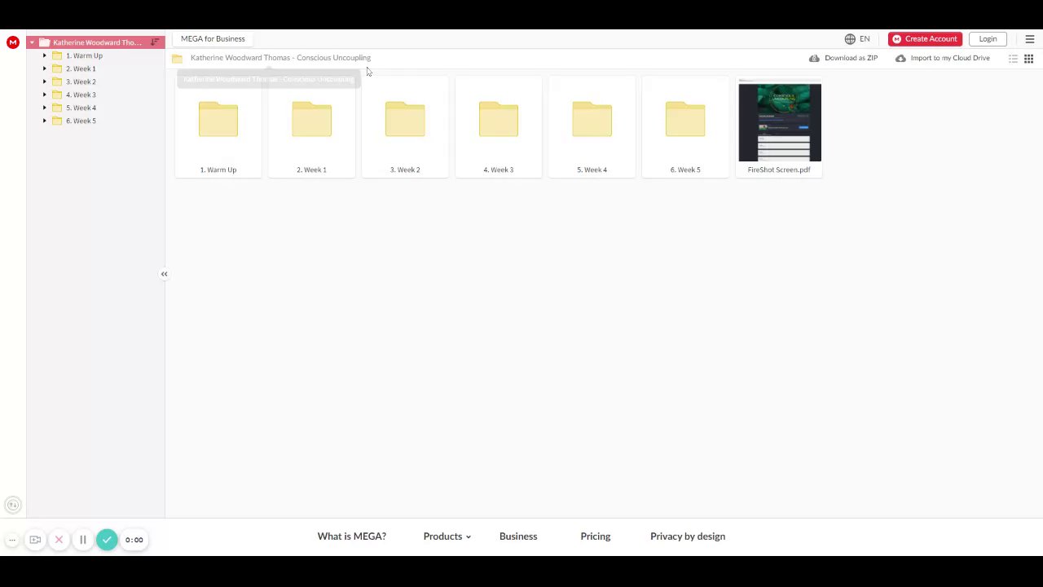The height and width of the screenshot is (587, 1043).
Task: Cancel the recording with X icon
Action: (x=59, y=540)
